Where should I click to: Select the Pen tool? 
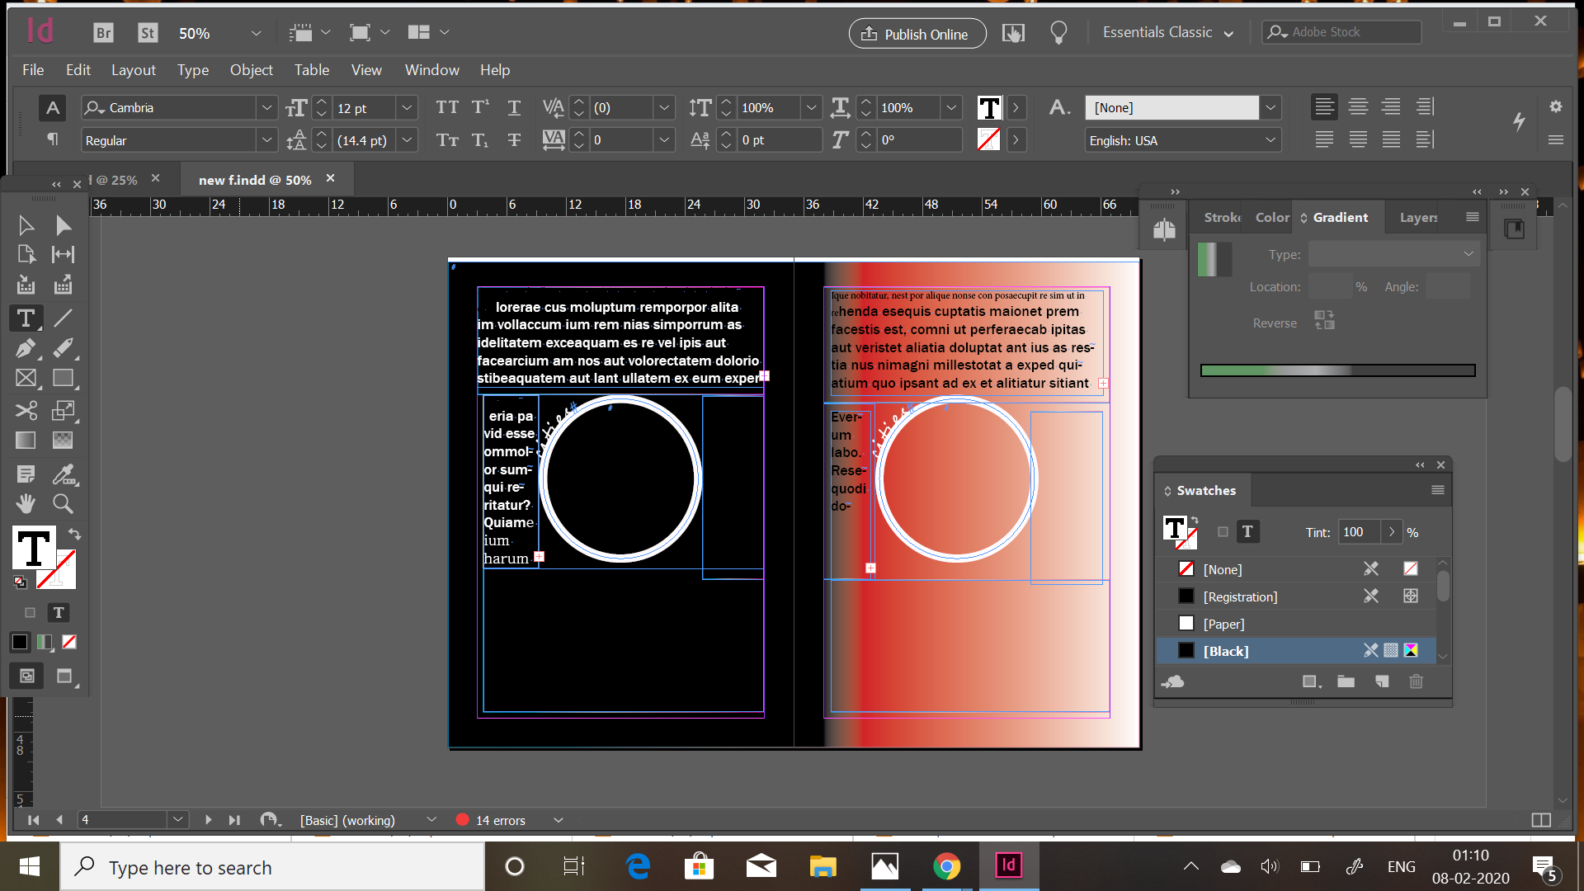[26, 348]
